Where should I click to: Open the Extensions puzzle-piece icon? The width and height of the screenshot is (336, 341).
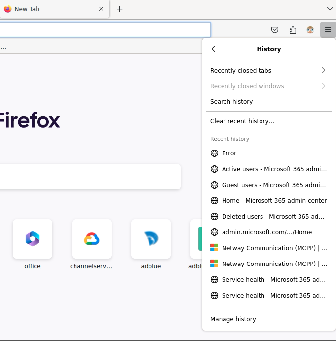293,30
